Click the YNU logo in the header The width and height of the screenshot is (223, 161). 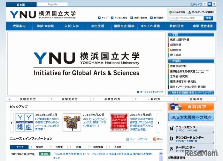43,15
